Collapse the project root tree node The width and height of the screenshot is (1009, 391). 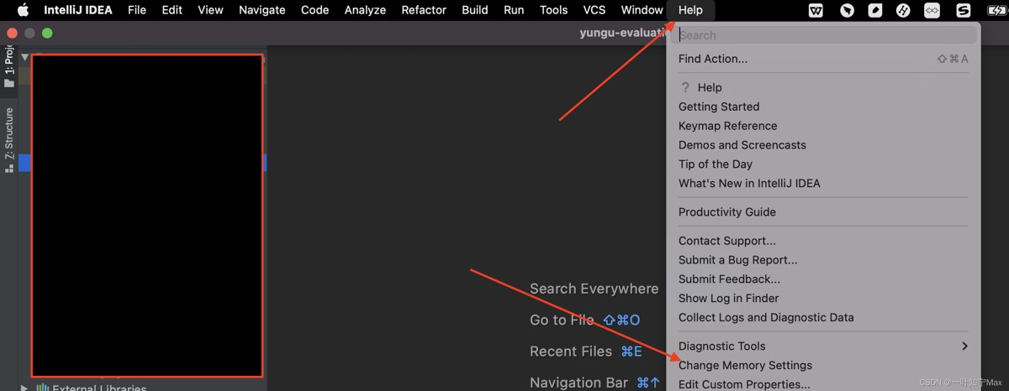pos(25,57)
